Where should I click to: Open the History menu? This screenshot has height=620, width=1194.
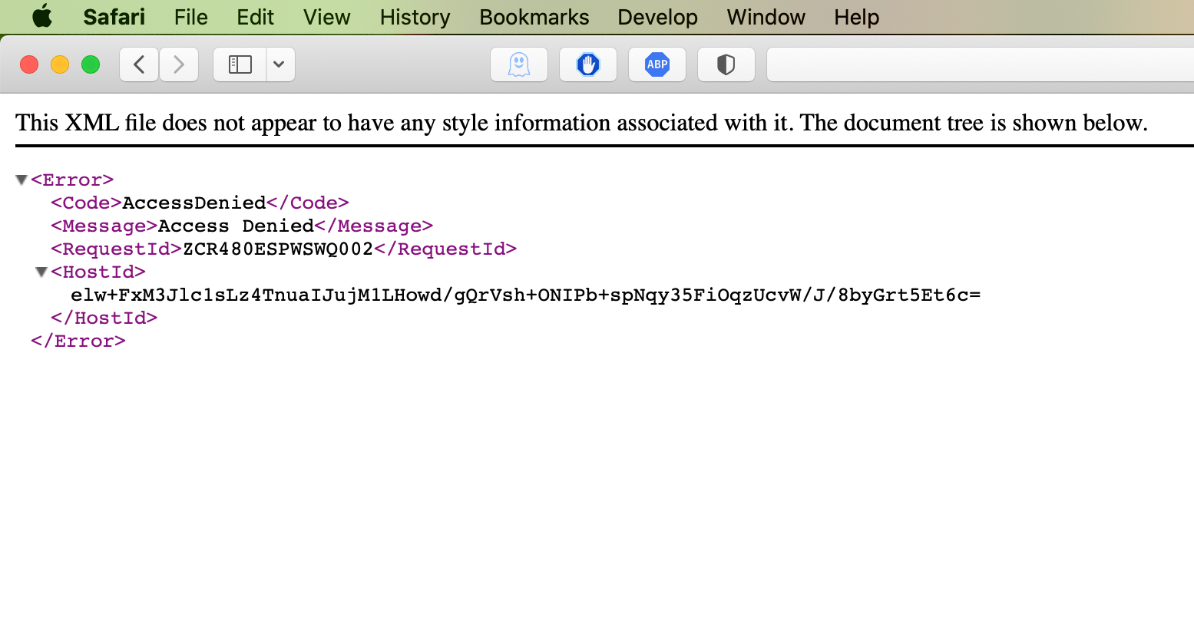[415, 17]
